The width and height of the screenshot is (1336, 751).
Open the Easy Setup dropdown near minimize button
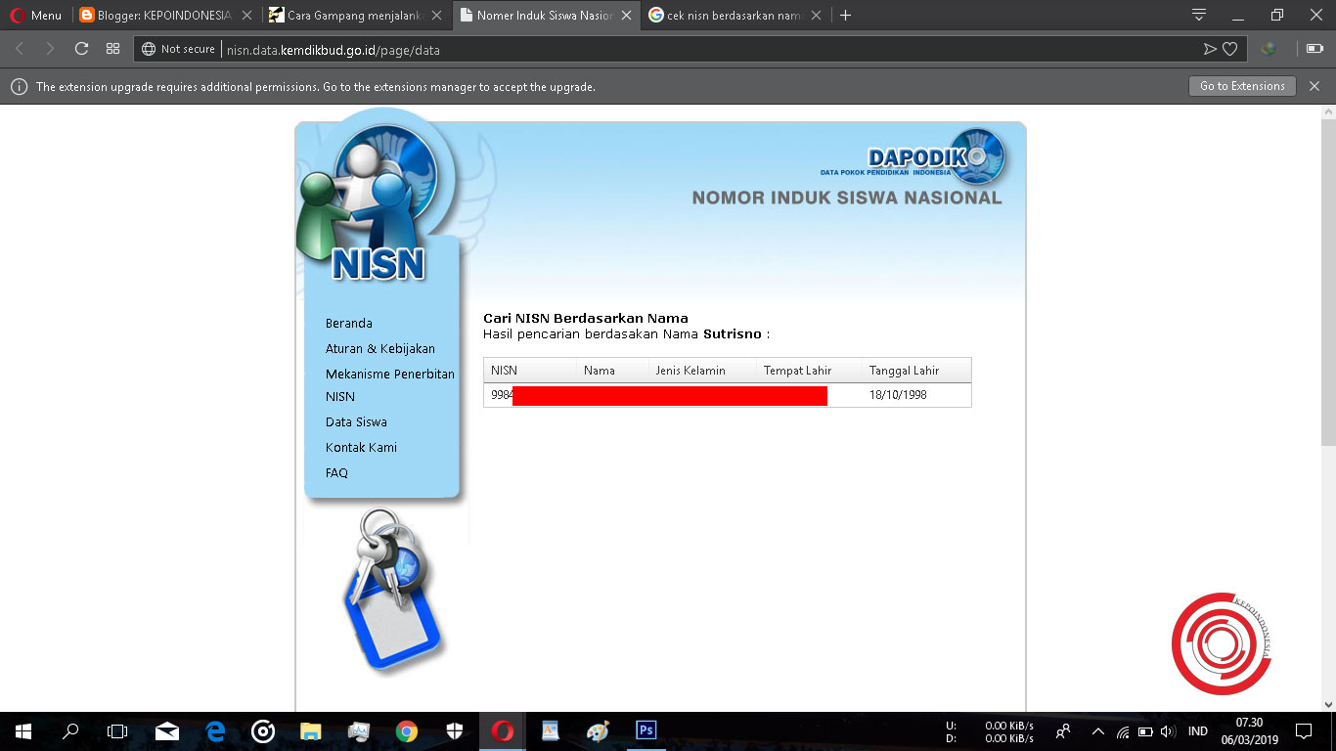pyautogui.click(x=1198, y=15)
